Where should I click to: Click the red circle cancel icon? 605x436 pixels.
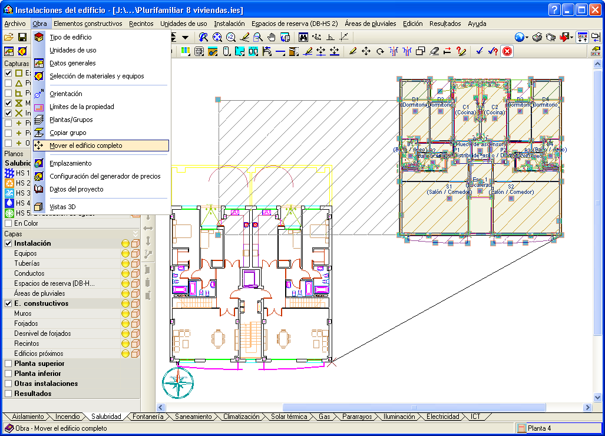[x=507, y=51]
